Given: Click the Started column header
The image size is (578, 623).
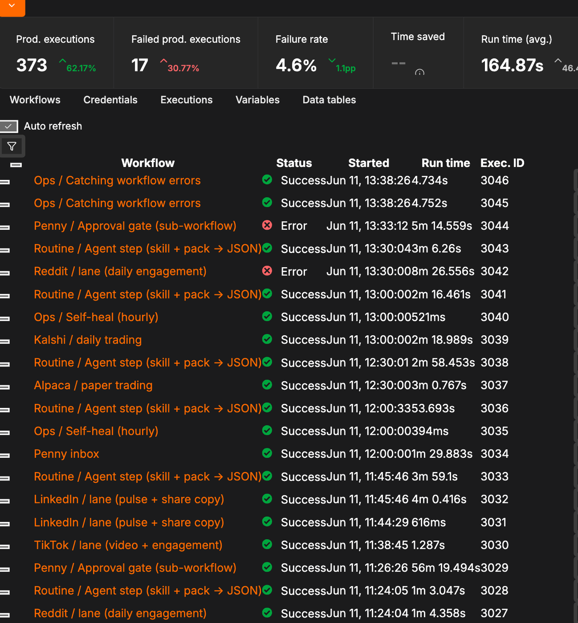Looking at the screenshot, I should (369, 163).
